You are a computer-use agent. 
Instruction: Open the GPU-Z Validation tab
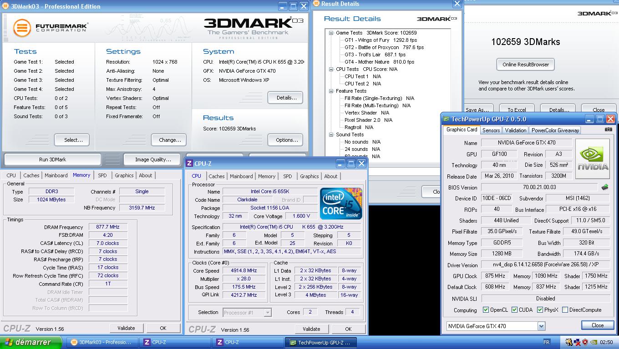coord(516,130)
